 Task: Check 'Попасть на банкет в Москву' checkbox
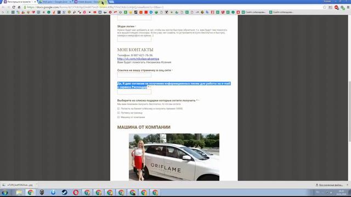[118, 108]
